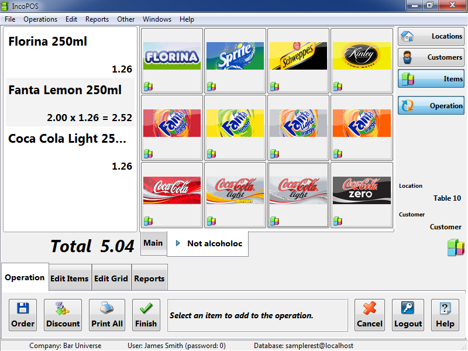This screenshot has width=468, height=351.
Task: Switch to the Operation tab
Action: [x=25, y=277]
